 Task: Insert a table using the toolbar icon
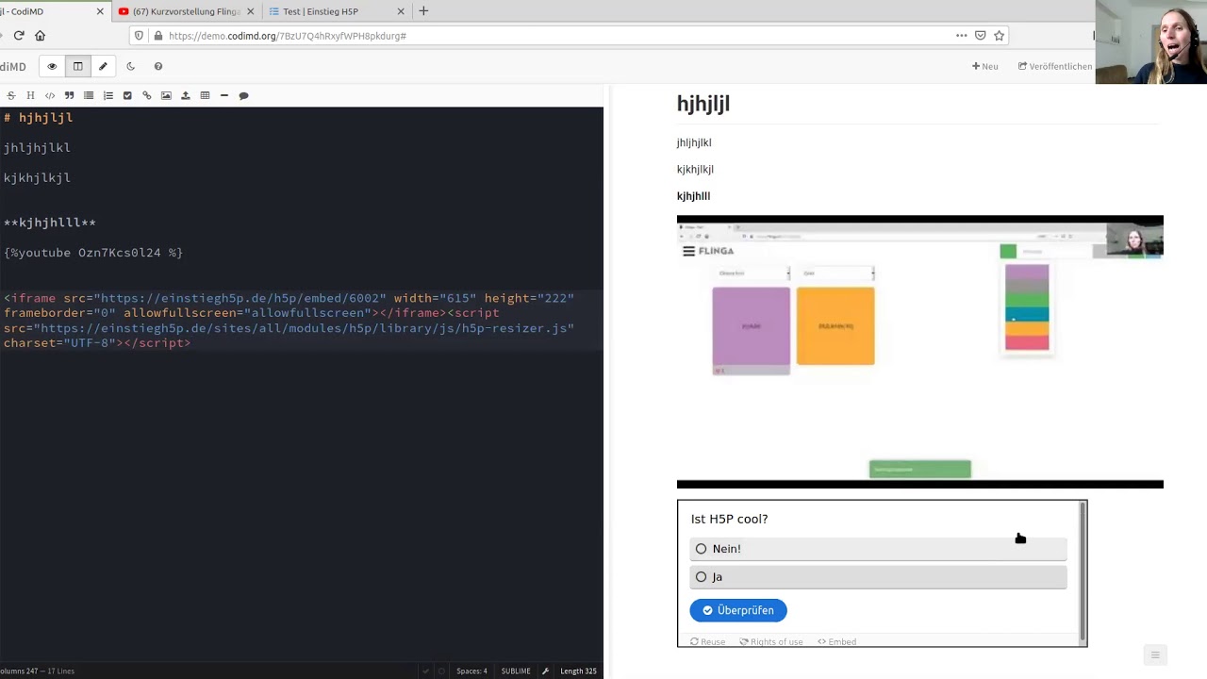click(205, 95)
